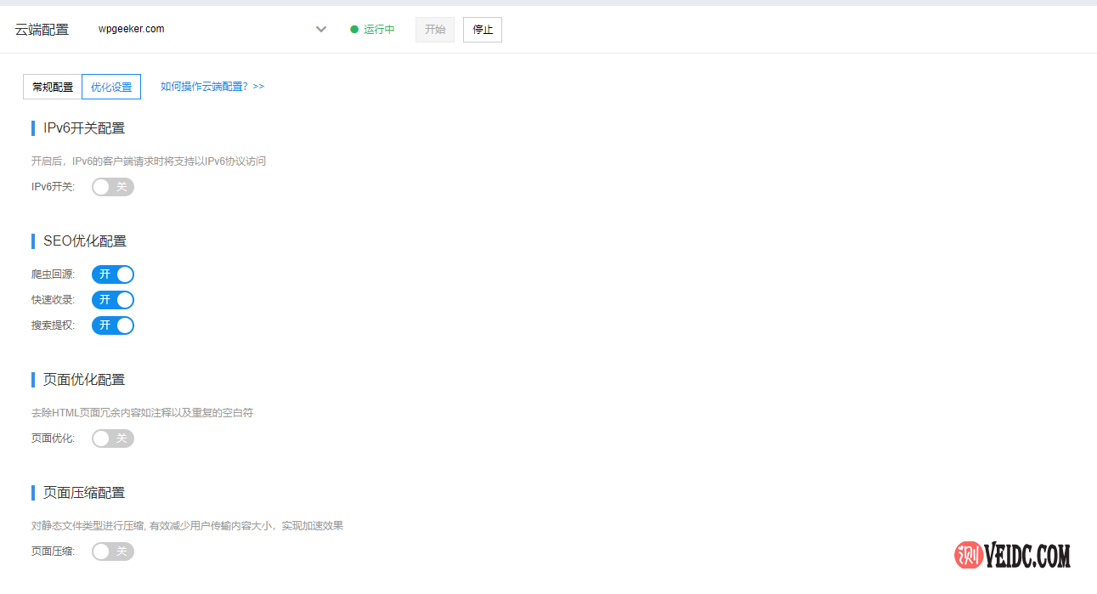This screenshot has width=1097, height=594.
Task: Click the wpgeeker.com domain name field
Action: point(132,28)
